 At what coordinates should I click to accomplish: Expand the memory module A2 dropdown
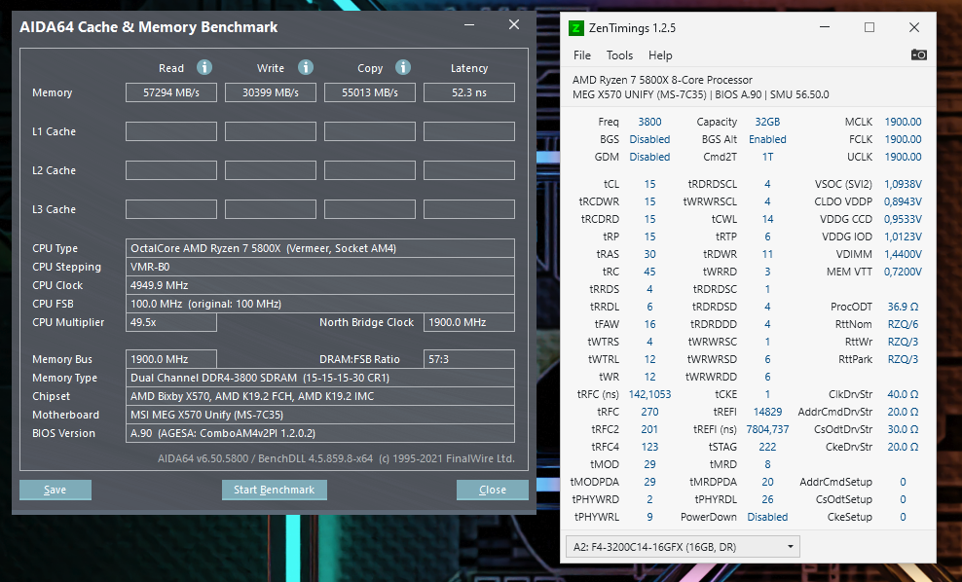tap(791, 546)
